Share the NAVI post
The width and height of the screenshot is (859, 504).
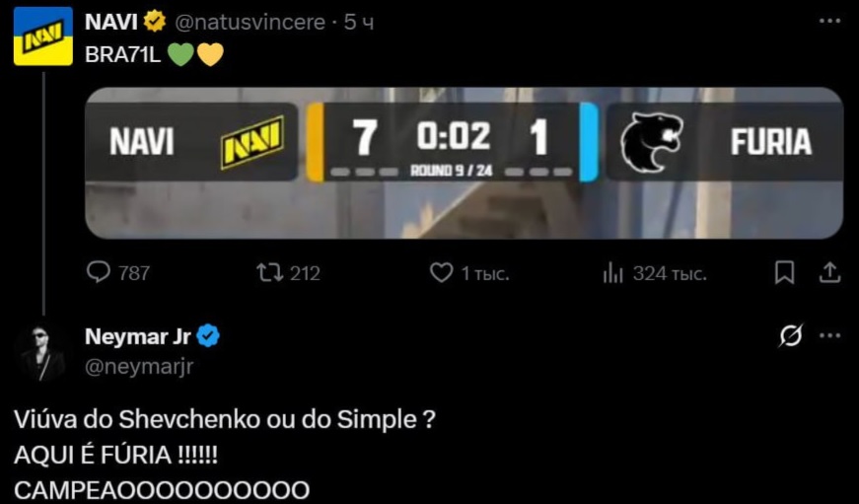830,272
